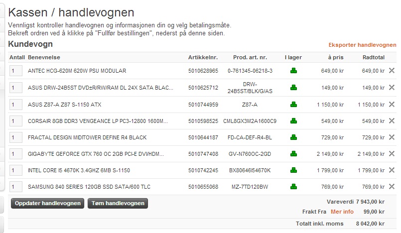Open SAMSUNG 840 SERIES 120GB SSD product

coord(89,187)
